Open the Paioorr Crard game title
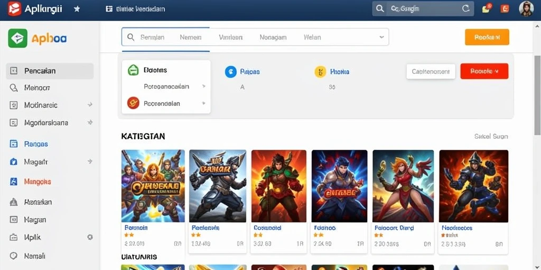541x270 pixels. point(394,228)
